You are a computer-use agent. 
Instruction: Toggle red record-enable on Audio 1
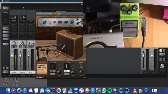pyautogui.click(x=6, y=81)
